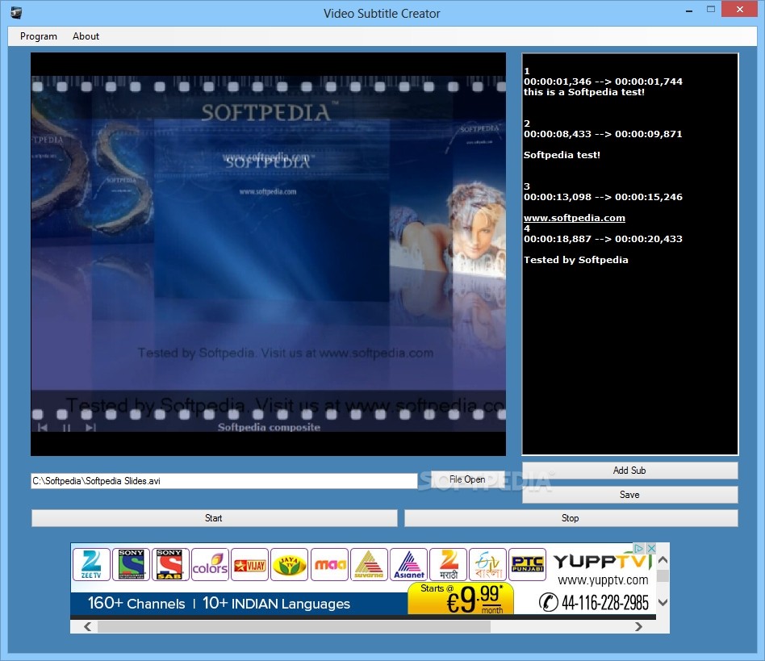Click the pause control in video

[67, 428]
